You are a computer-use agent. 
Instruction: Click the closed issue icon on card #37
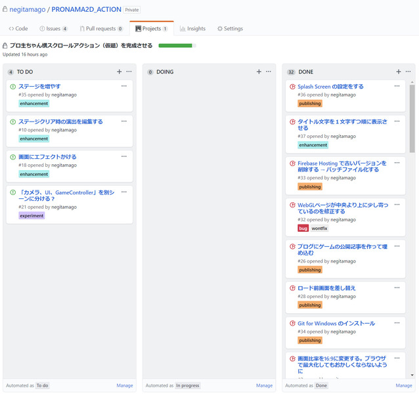(293, 121)
